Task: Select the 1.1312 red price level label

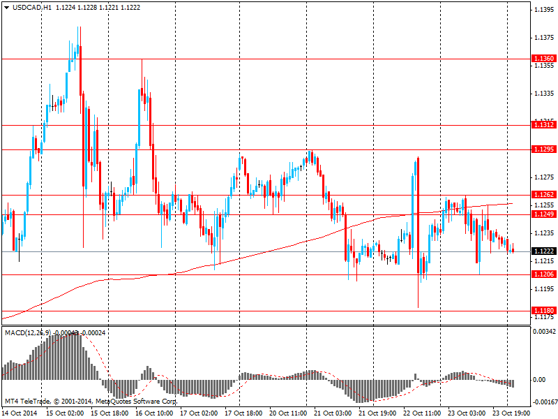Action: 543,125
